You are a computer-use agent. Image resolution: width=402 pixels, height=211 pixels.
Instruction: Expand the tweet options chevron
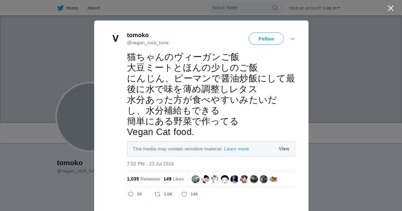click(x=292, y=39)
